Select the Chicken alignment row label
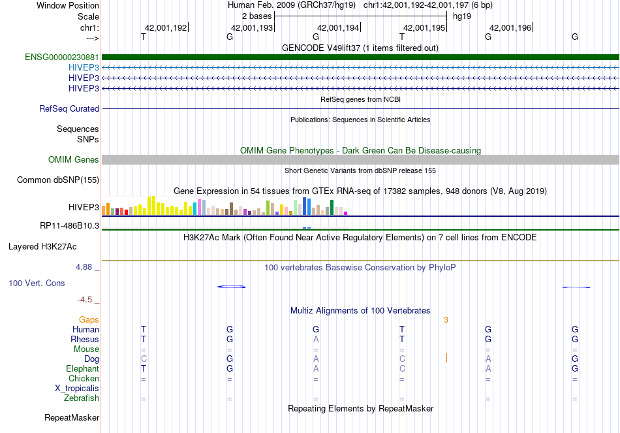The width and height of the screenshot is (620, 433). 84,378
